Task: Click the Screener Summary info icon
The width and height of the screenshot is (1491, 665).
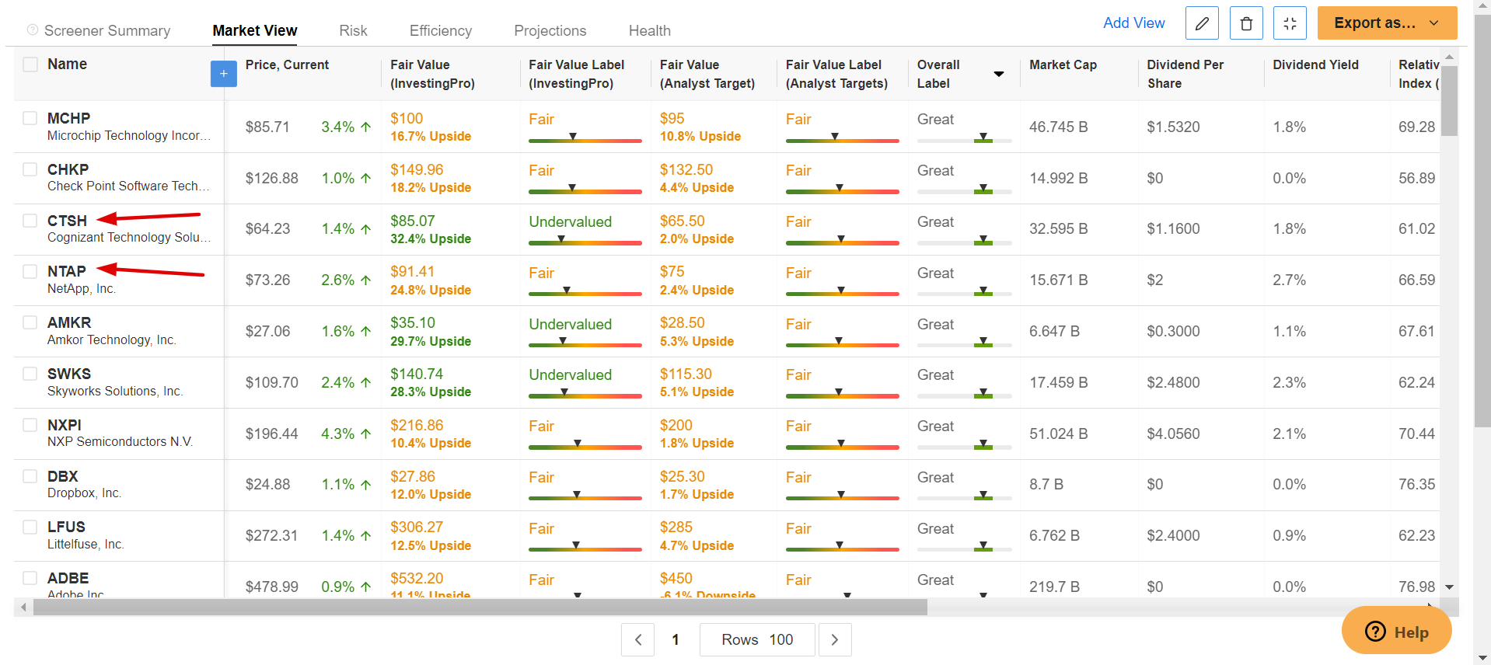Action: [x=33, y=30]
